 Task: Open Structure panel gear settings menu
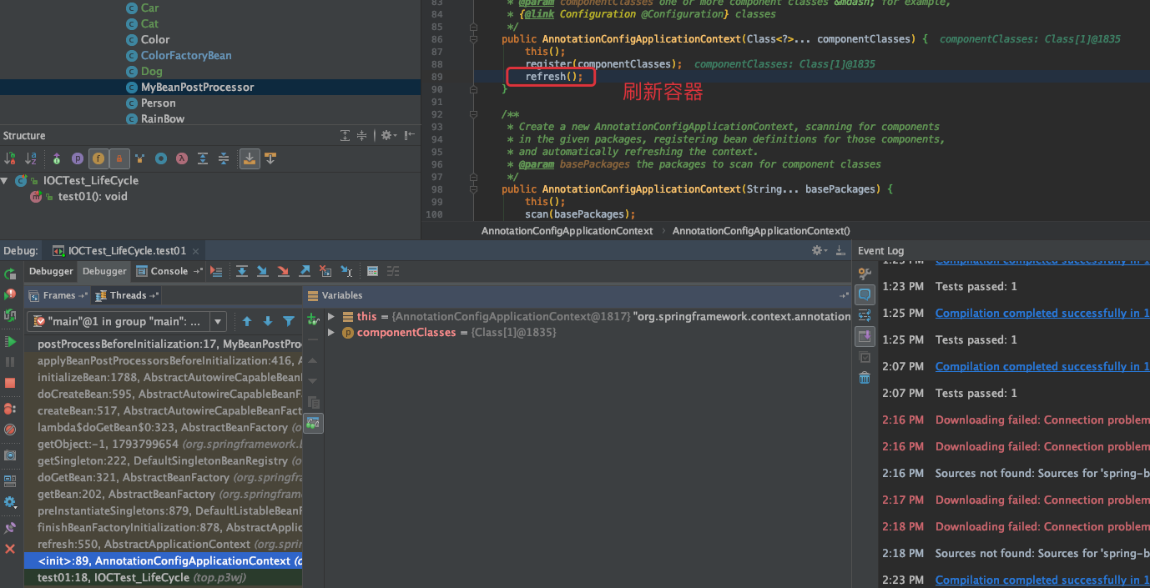click(x=387, y=135)
